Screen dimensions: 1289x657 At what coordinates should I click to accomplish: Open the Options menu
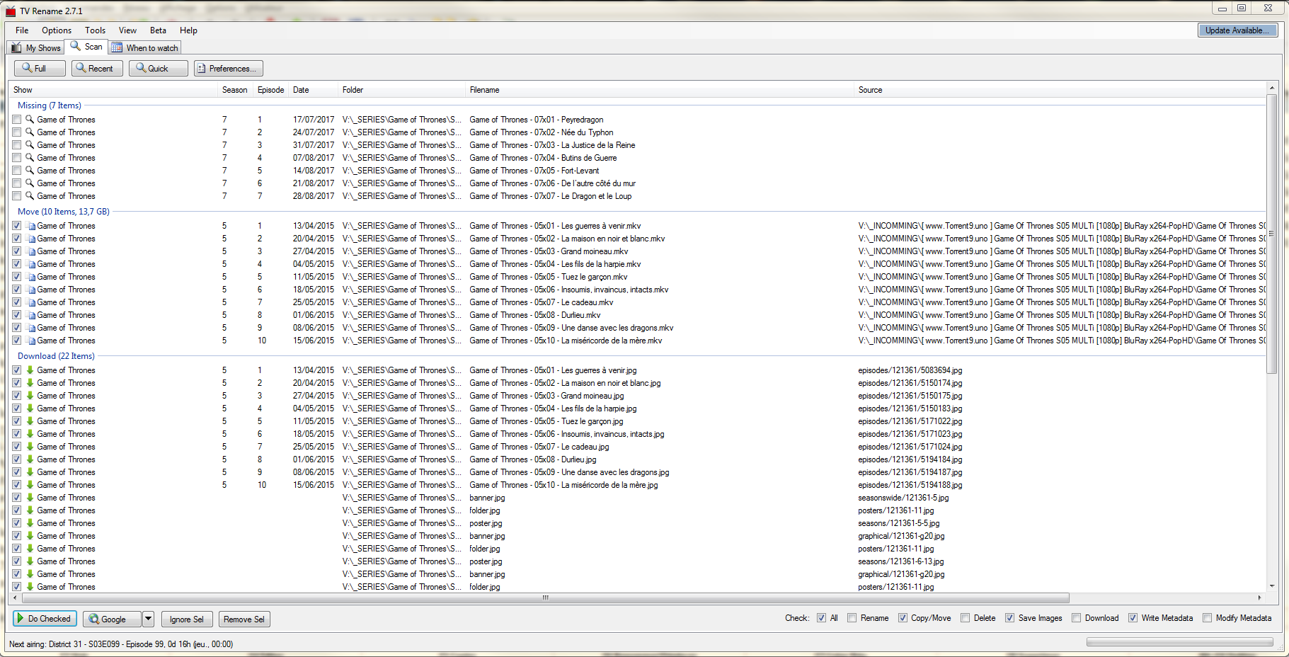click(x=57, y=30)
